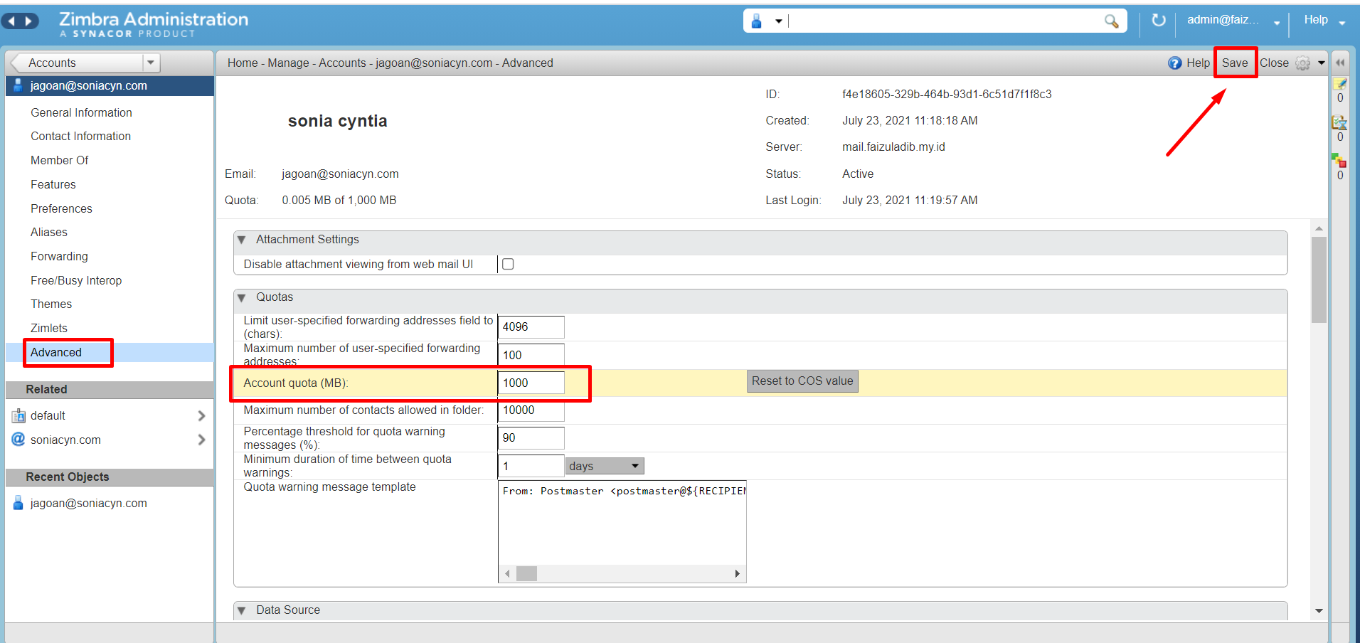Open the Contact Information page
The width and height of the screenshot is (1360, 643).
tap(80, 136)
